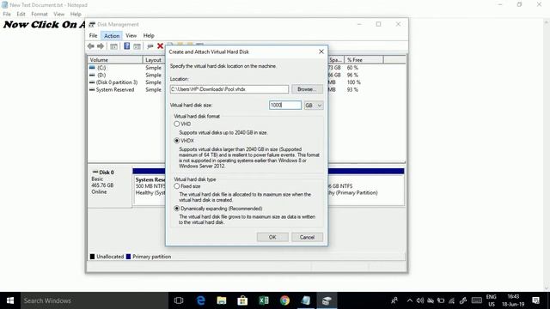Launch Microsoft Edge from taskbar

coord(200,300)
